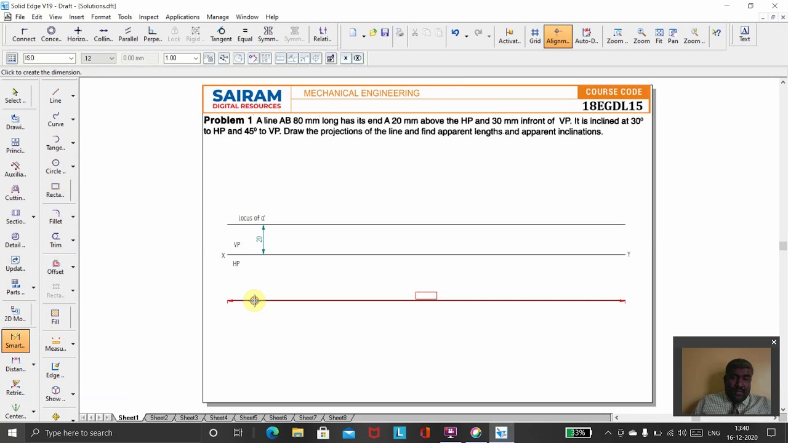788x443 pixels.
Task: Click the Update Views tool
Action: [x=15, y=263]
